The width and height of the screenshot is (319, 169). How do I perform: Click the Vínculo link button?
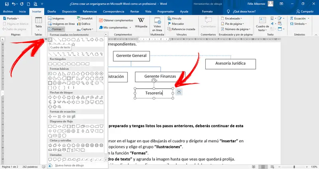click(x=174, y=18)
